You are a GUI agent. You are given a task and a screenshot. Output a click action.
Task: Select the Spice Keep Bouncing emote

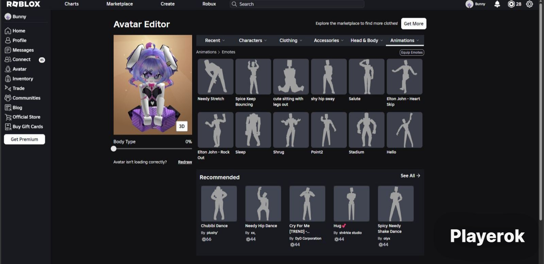[253, 77]
